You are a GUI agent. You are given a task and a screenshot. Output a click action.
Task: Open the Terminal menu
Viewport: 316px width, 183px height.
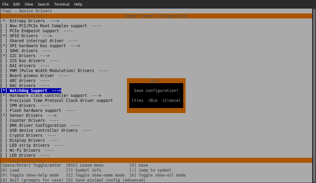62,4
